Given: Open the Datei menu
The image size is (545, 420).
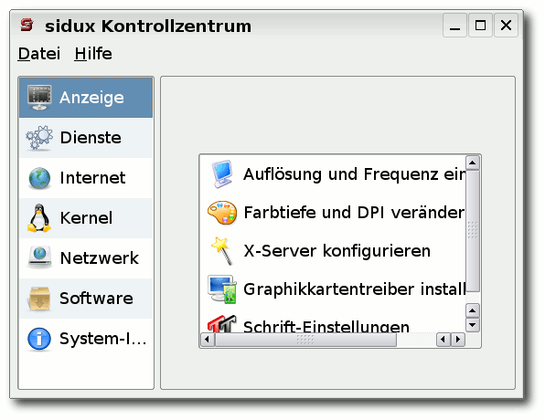Looking at the screenshot, I should pos(39,54).
